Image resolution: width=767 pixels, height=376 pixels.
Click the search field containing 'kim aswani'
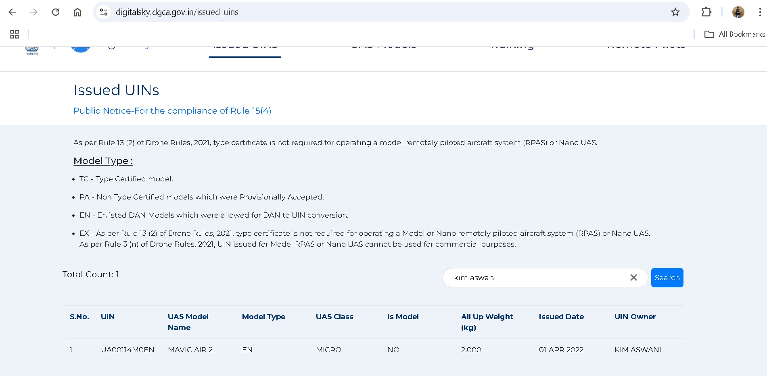point(537,278)
